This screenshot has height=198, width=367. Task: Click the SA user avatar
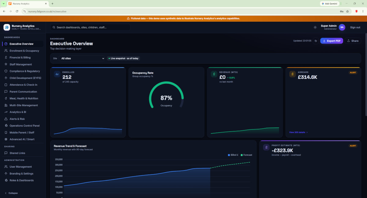(342, 27)
